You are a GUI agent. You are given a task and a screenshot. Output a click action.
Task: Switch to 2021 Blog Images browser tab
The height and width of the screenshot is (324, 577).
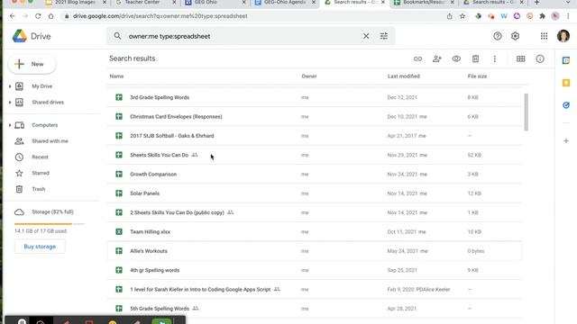(75, 3)
